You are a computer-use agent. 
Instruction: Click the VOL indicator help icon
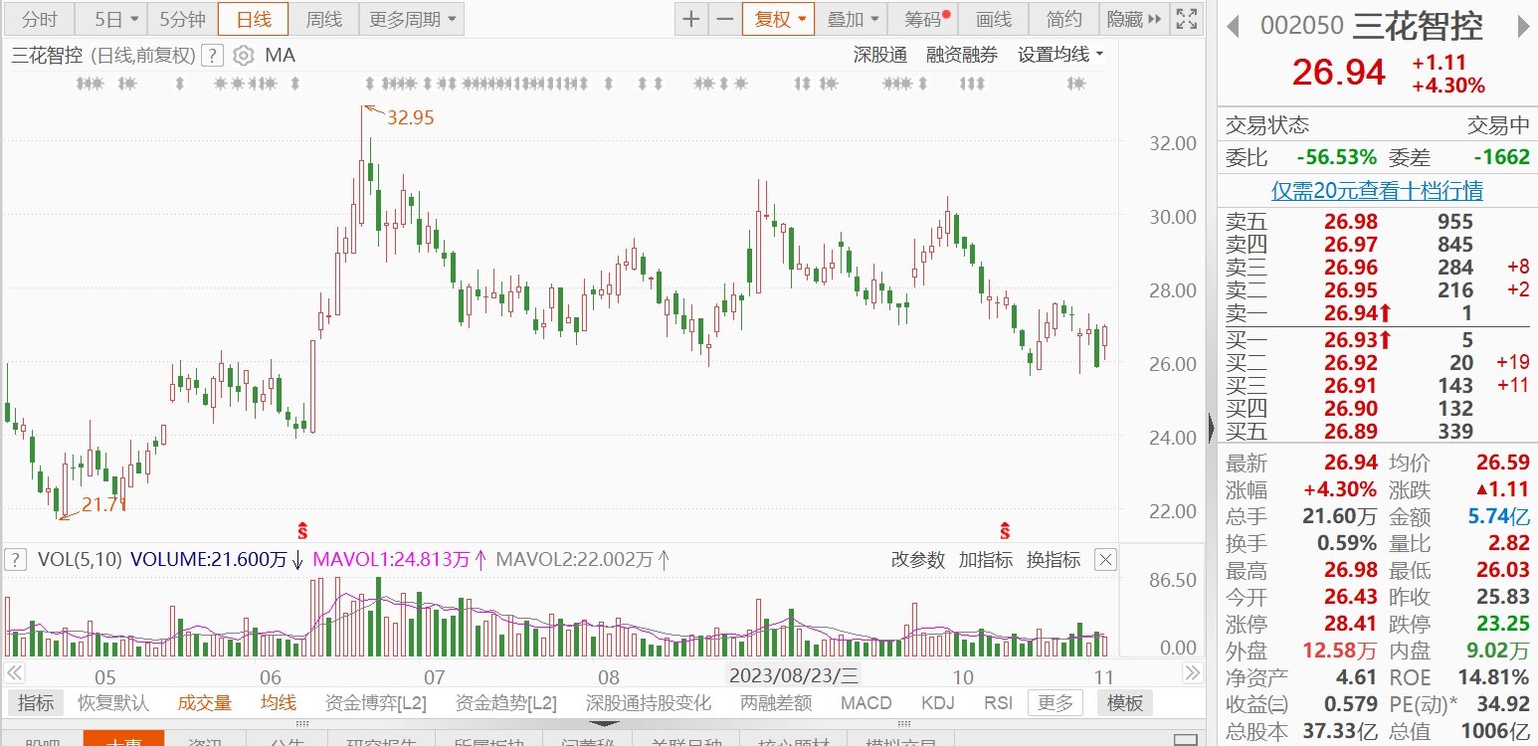coord(15,559)
